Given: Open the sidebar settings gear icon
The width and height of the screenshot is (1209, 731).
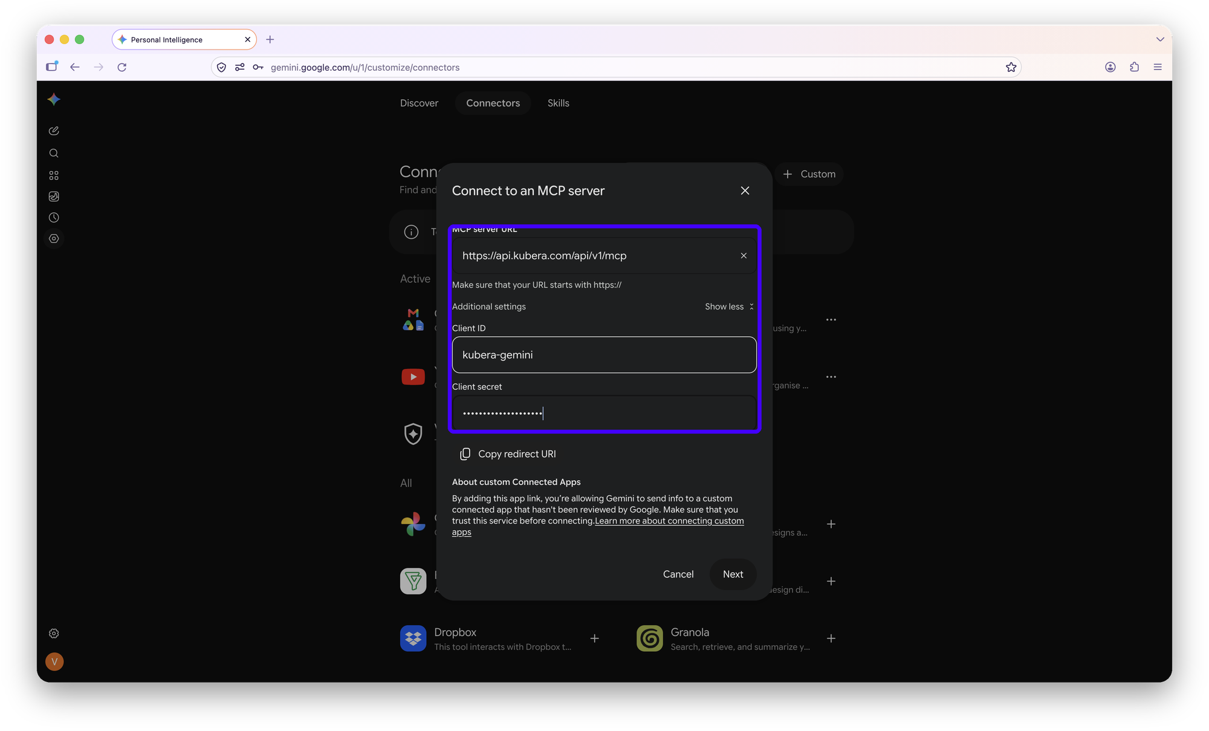Looking at the screenshot, I should [x=54, y=634].
